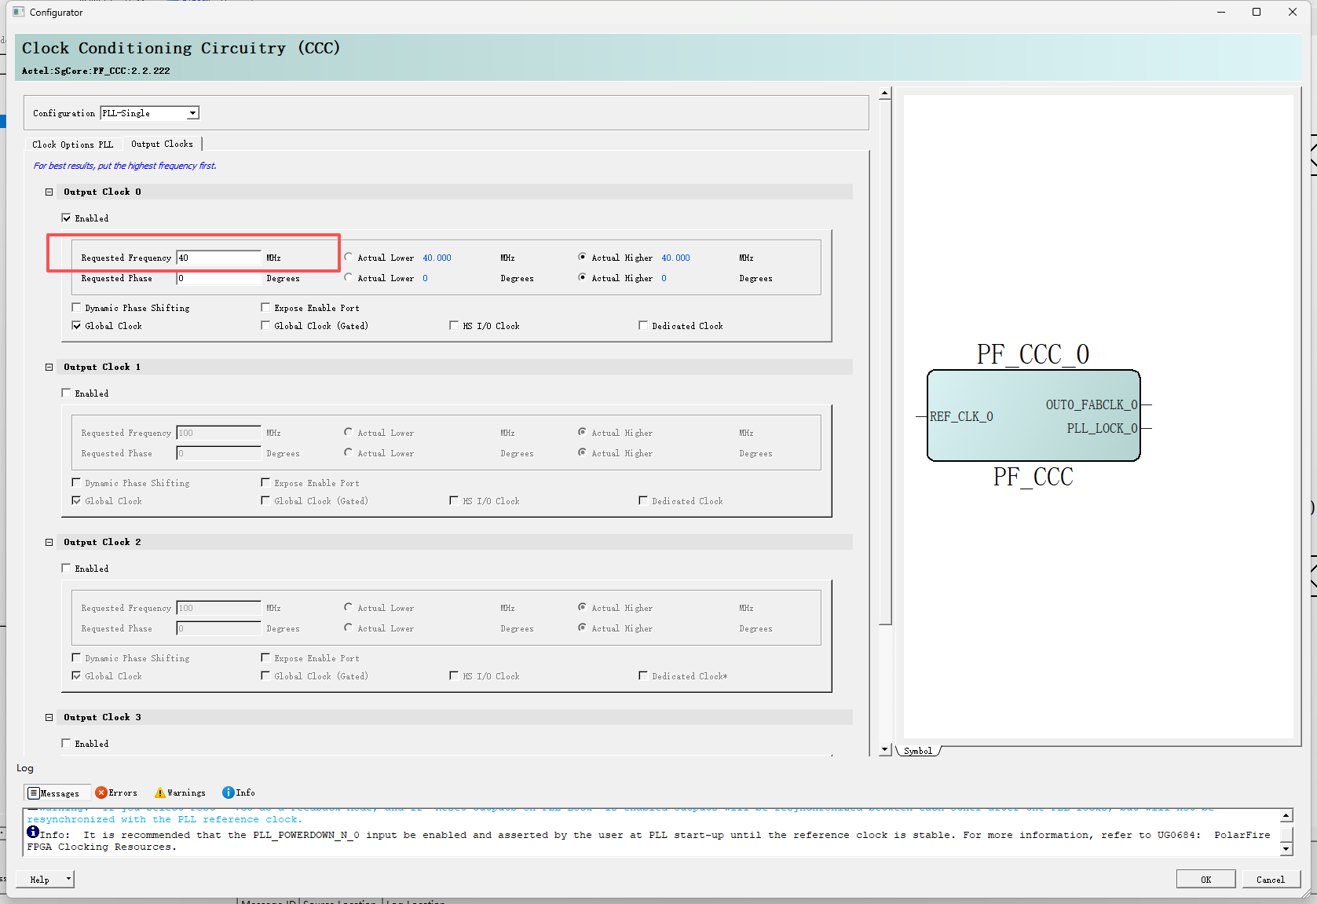Click the Configurator window title icon
Image resolution: width=1317 pixels, height=904 pixels.
[19, 12]
